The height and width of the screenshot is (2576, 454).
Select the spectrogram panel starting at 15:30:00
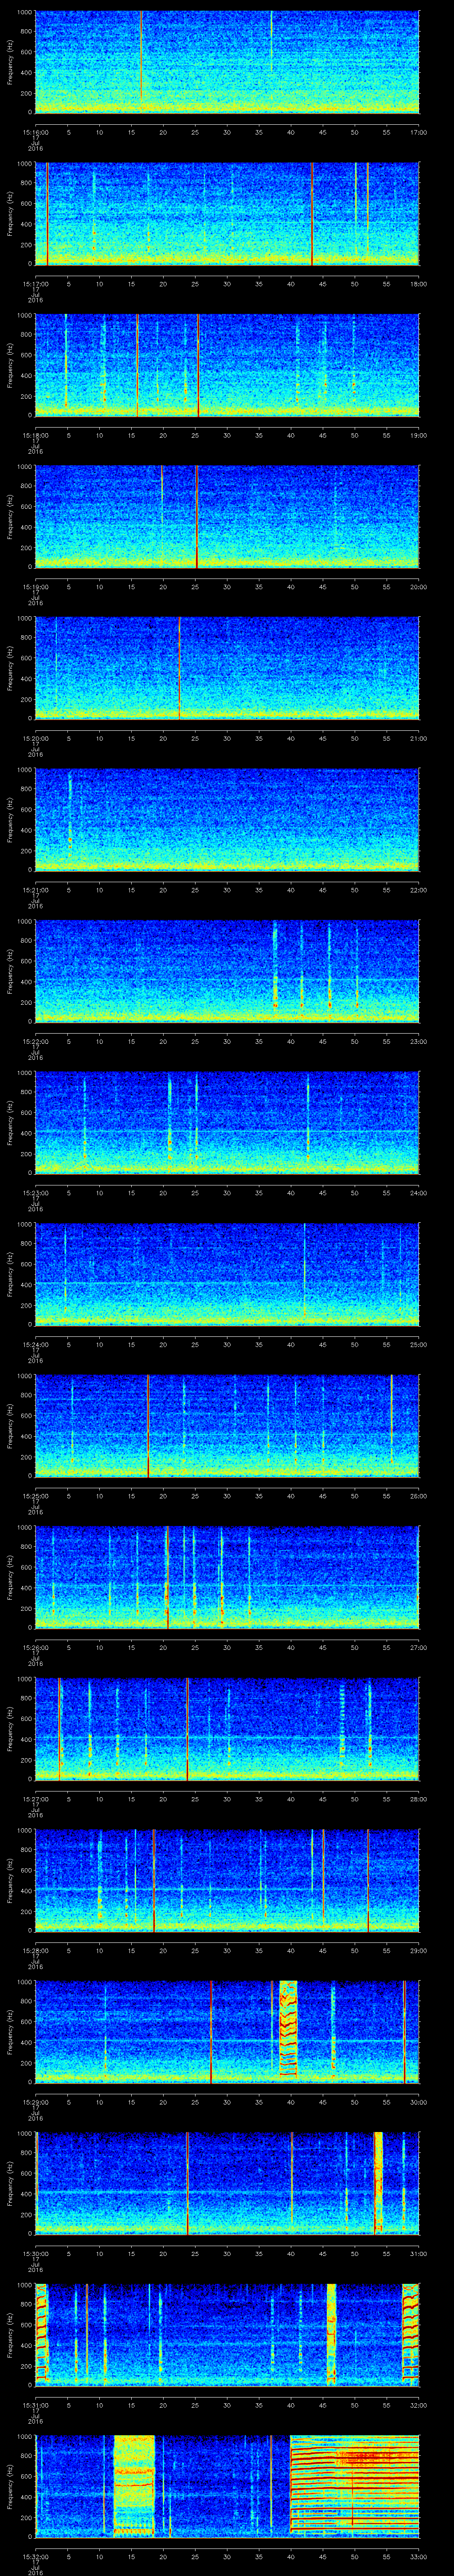(x=227, y=2185)
